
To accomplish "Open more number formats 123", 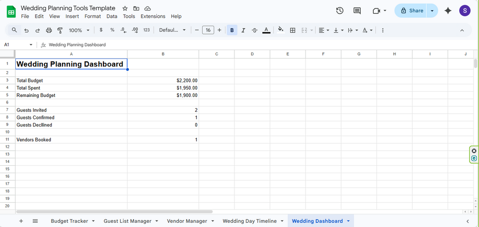I will coord(146,30).
